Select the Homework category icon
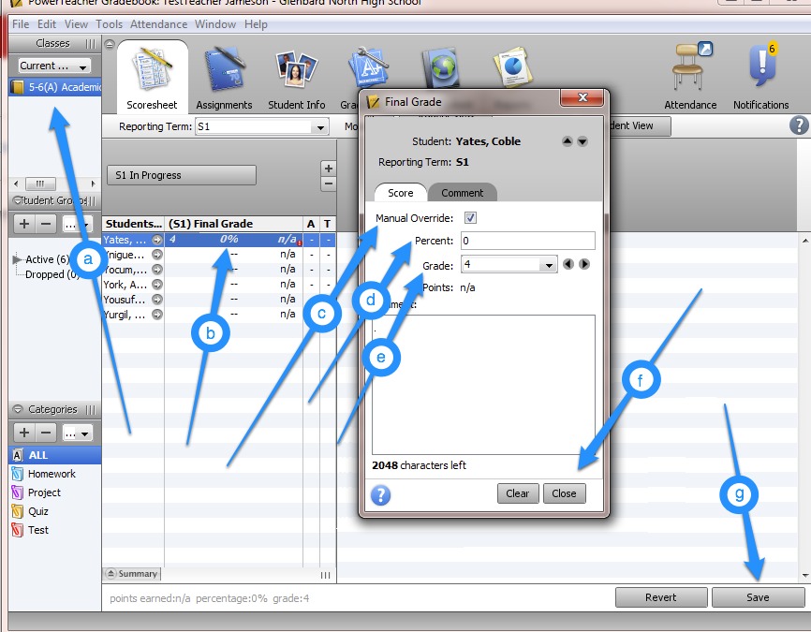 [18, 474]
